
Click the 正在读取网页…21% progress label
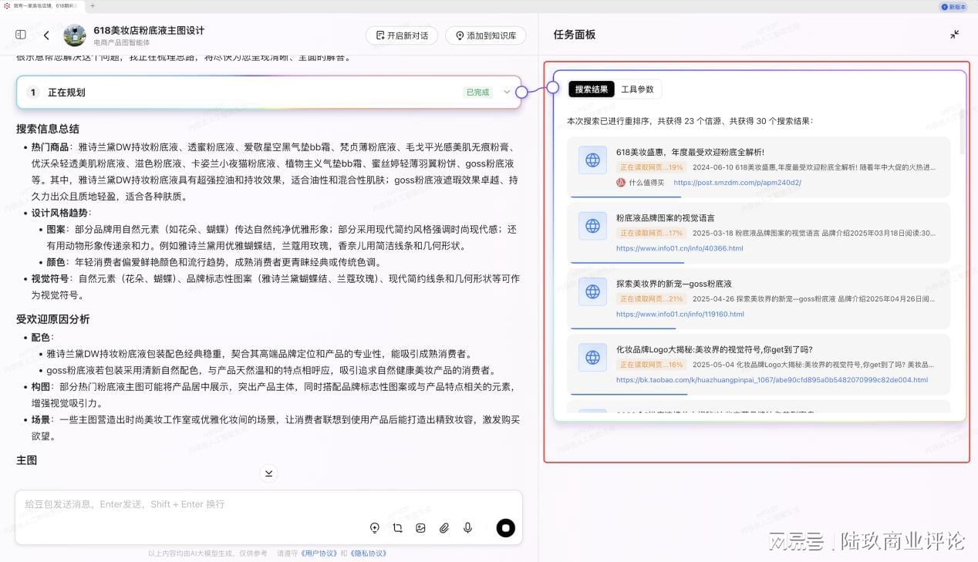pyautogui.click(x=652, y=298)
